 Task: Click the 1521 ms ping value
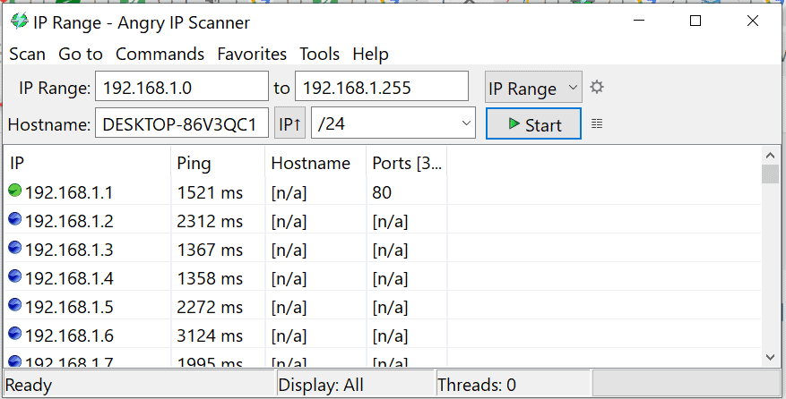pyautogui.click(x=210, y=192)
